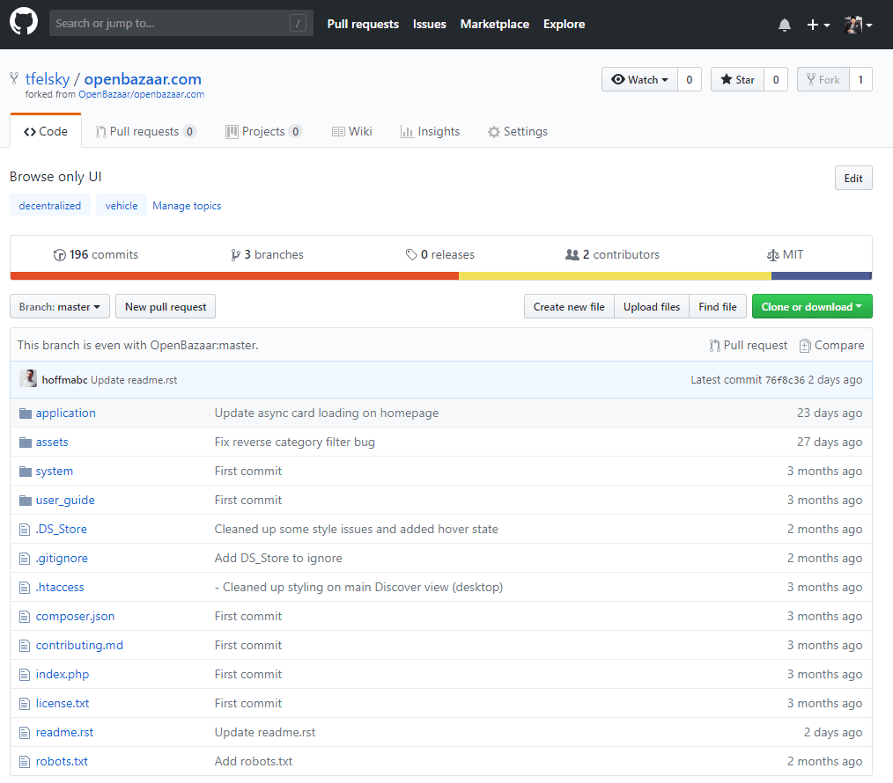Viewport: 893px width, 783px height.
Task: Open Marketplace in top navigation
Action: click(494, 24)
